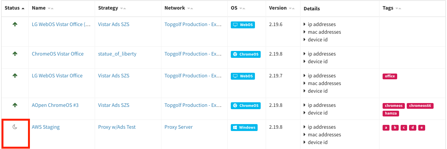Click green up-arrow status of ChromeOS Vistar Office
The width and height of the screenshot is (447, 149).
(15, 54)
